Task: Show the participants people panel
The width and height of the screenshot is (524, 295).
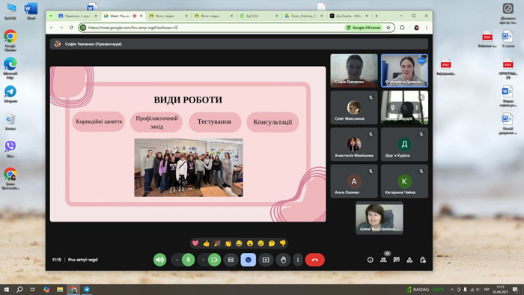Action: coord(383,260)
